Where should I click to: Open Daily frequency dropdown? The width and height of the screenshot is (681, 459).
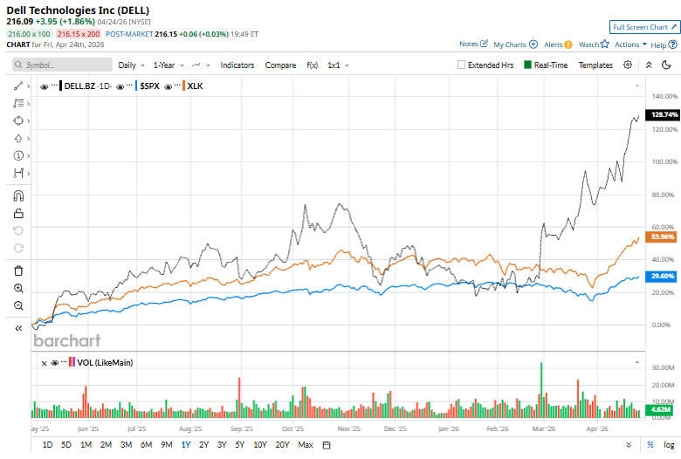(131, 65)
